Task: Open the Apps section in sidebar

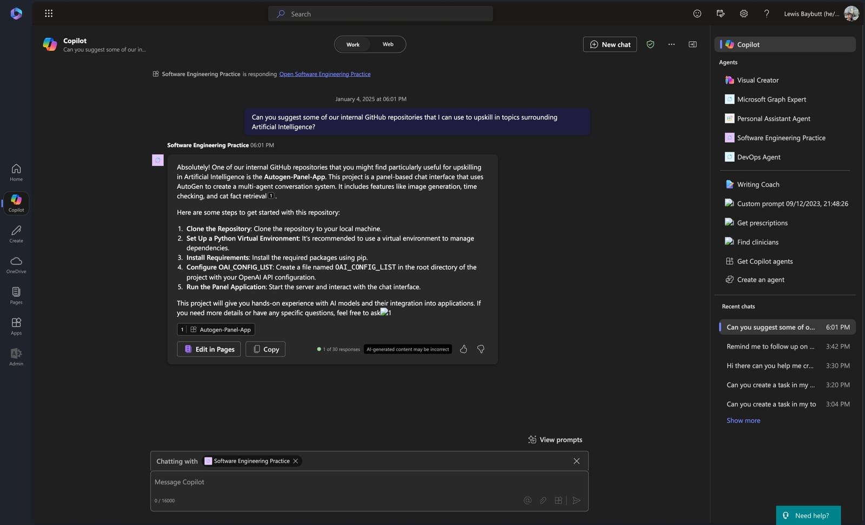Action: [16, 324]
